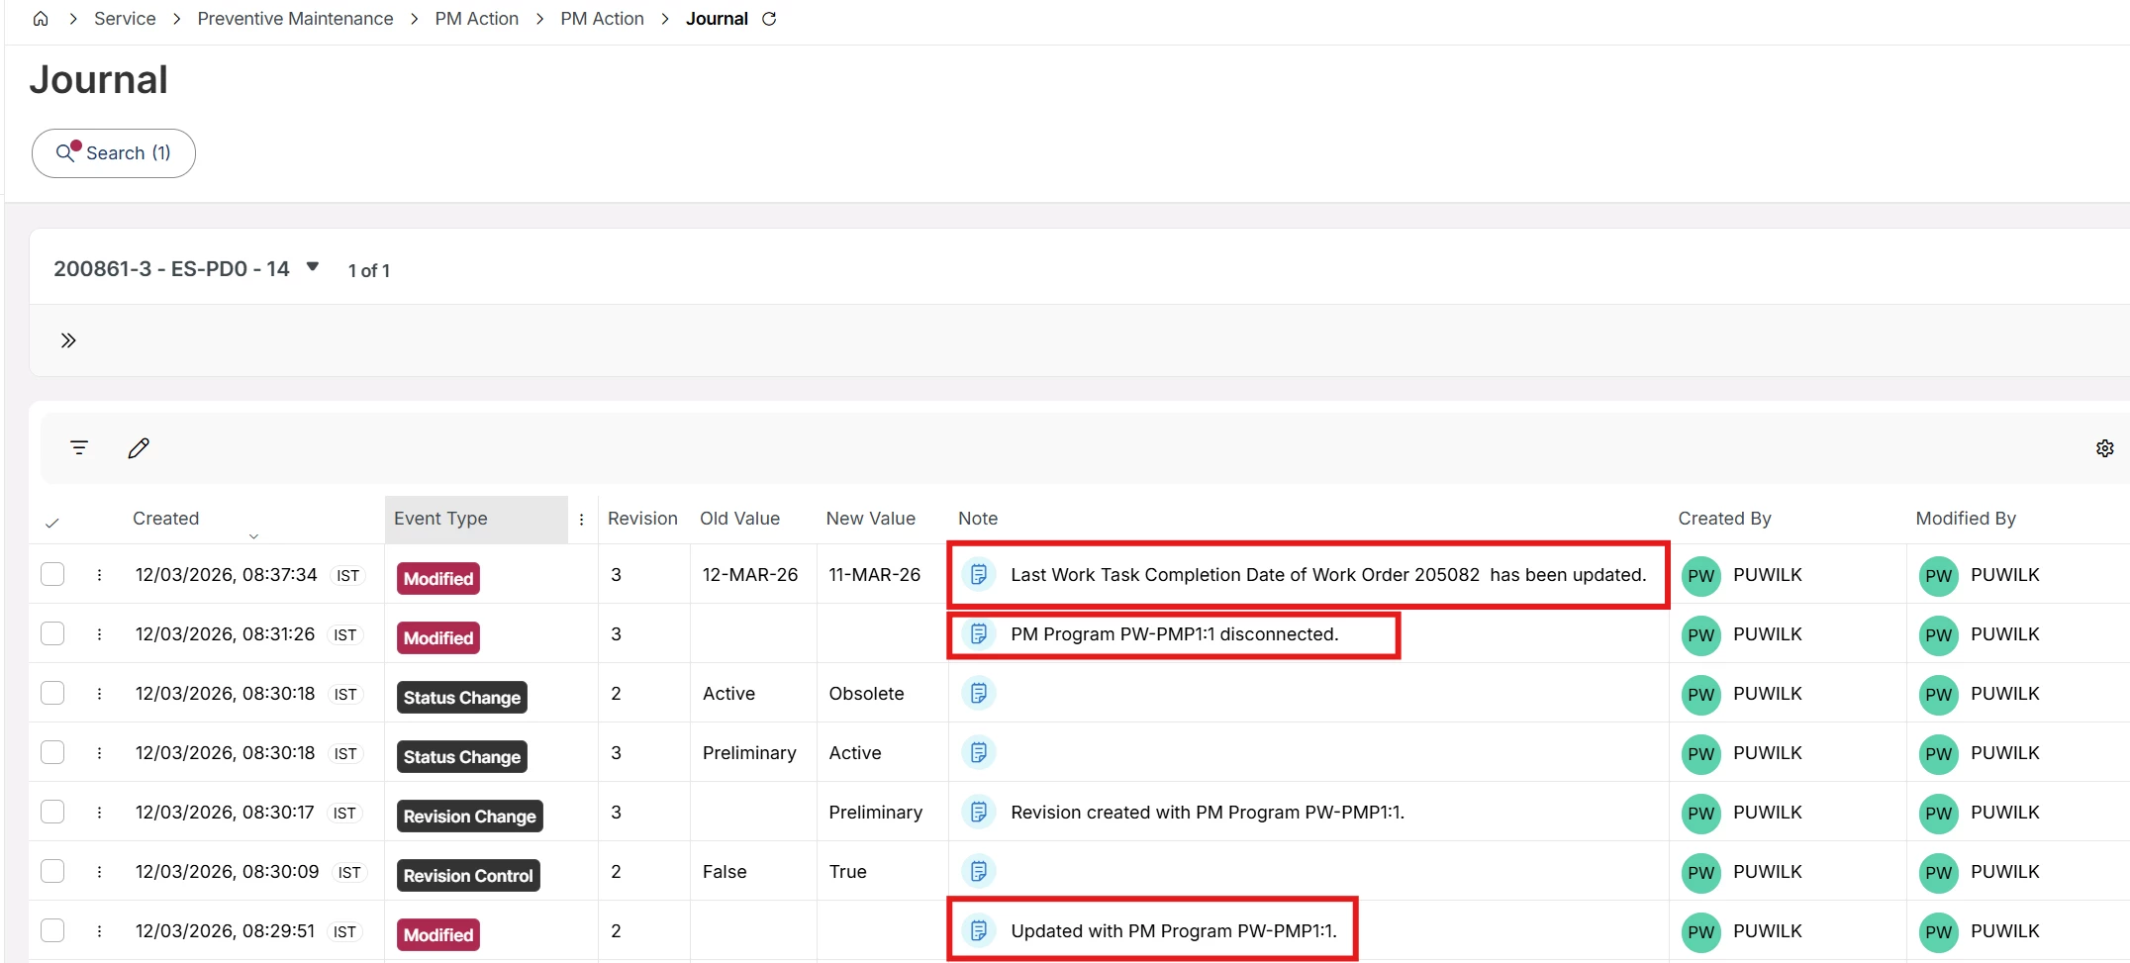Open row menu for 08:30:17 entry
The width and height of the screenshot is (2130, 963).
[99, 812]
